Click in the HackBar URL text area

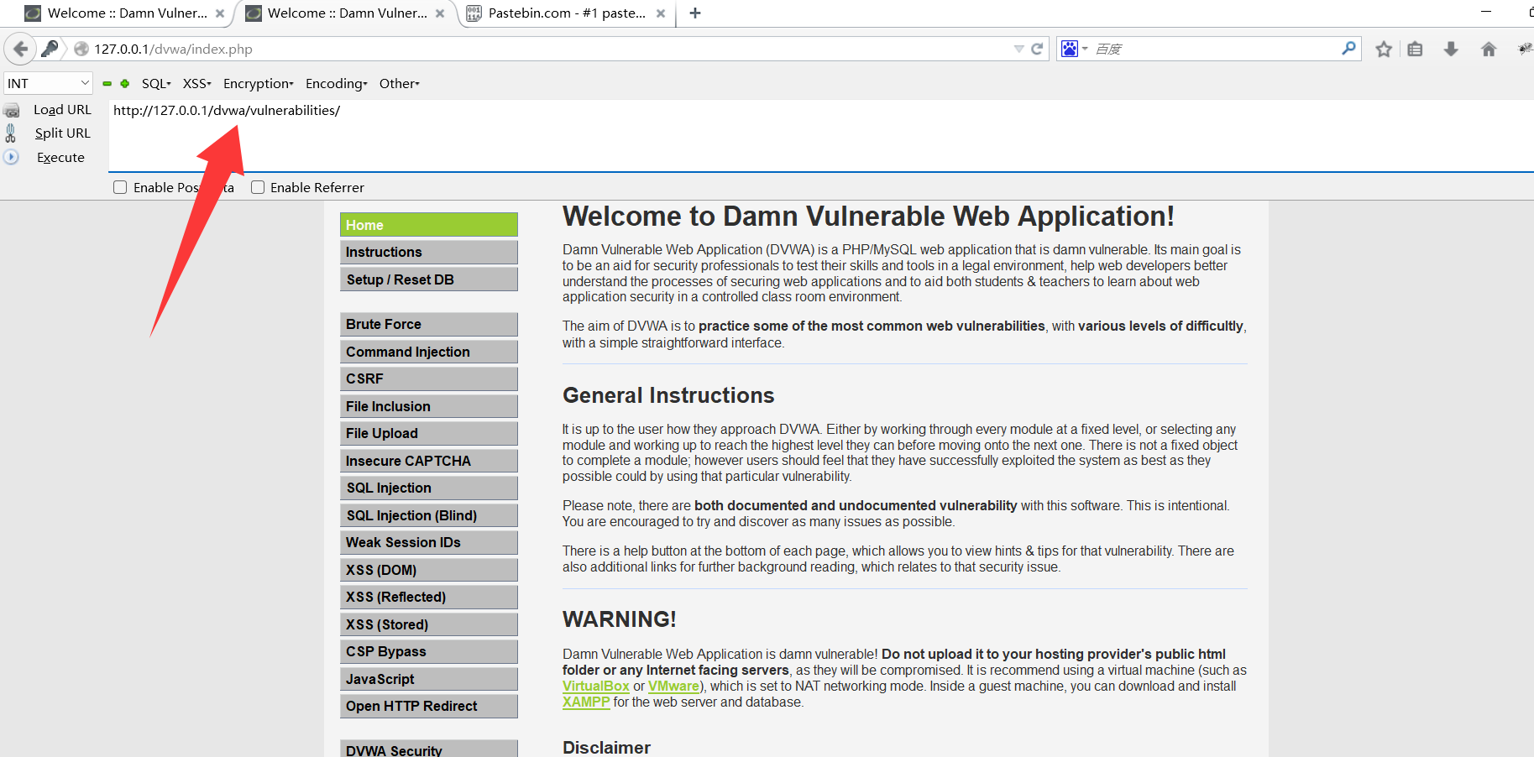coord(821,136)
